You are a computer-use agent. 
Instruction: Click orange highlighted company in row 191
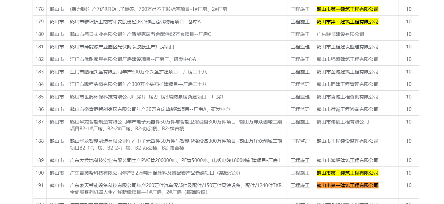347,185
